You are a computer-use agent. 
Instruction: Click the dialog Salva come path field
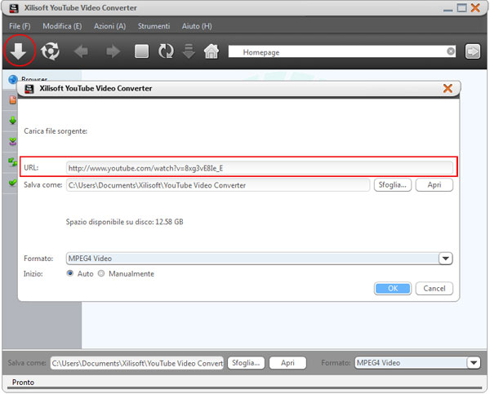pyautogui.click(x=218, y=185)
